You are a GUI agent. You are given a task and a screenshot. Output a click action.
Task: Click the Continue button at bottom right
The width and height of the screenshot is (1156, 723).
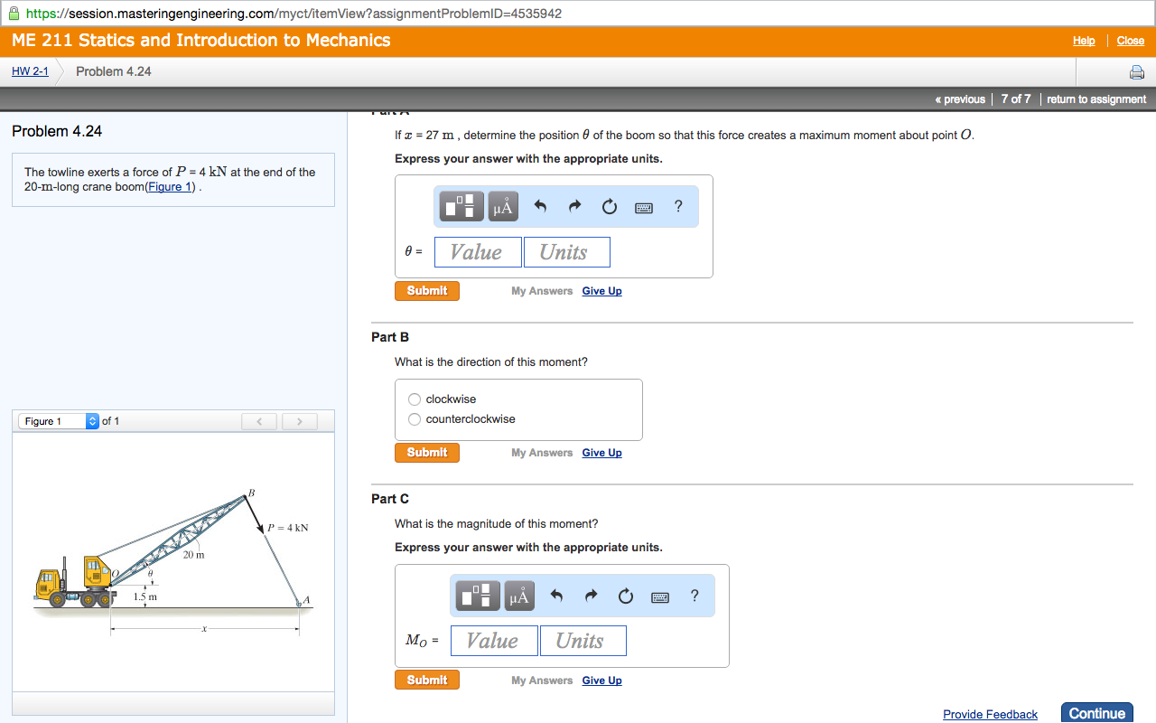(1096, 713)
